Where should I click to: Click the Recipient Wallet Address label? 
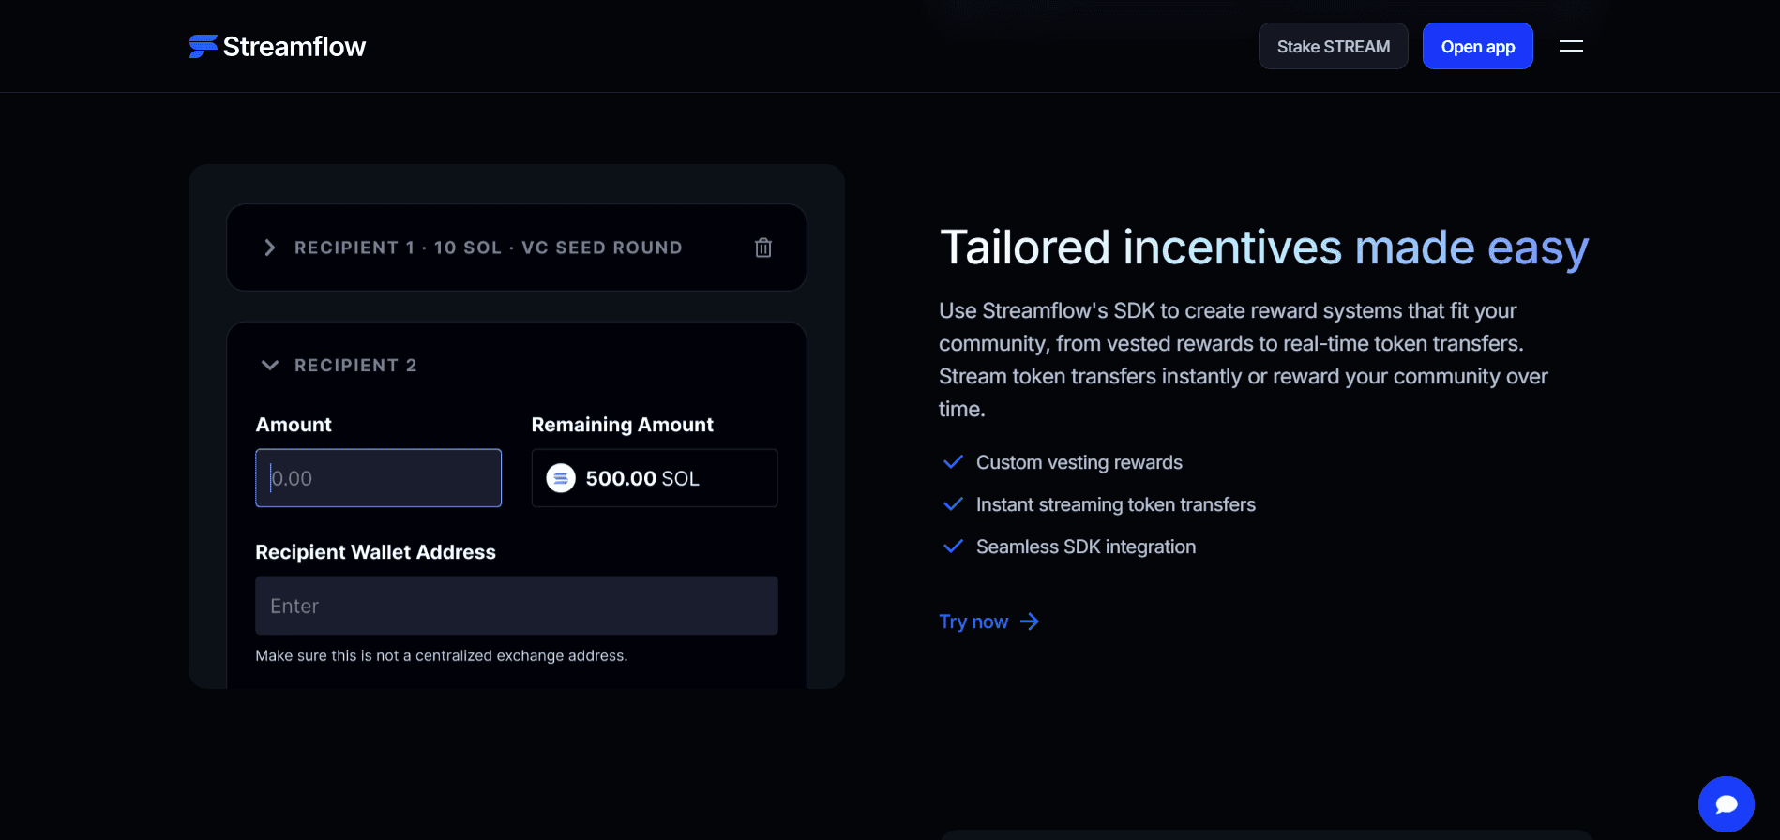click(x=375, y=552)
